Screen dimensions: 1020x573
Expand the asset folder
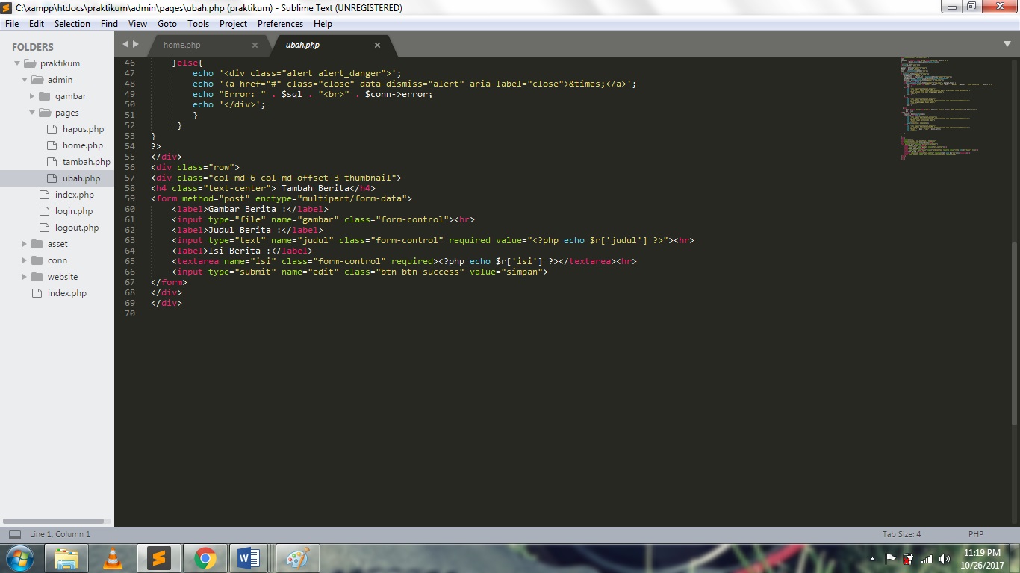pos(25,244)
